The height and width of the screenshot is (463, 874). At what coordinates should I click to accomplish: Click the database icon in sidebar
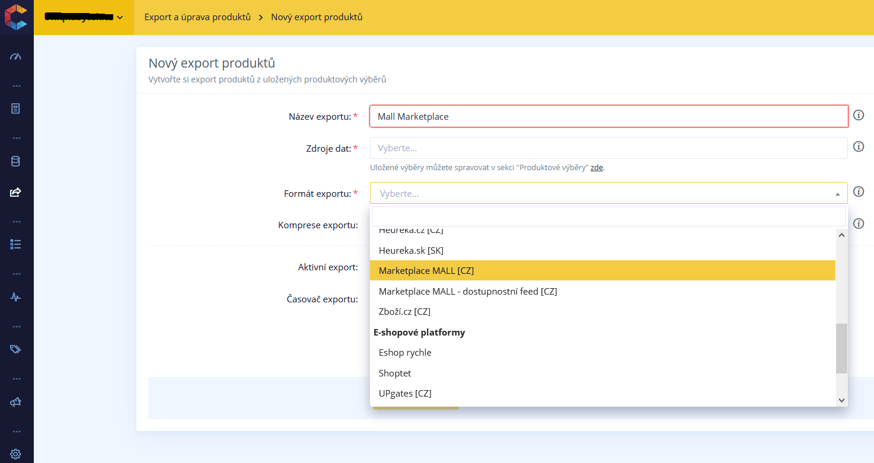16,161
